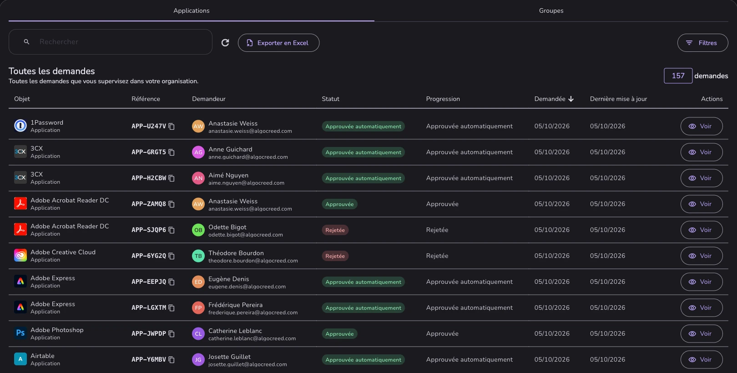View the Adobe Photoshop request details
The height and width of the screenshot is (373, 737).
point(702,334)
